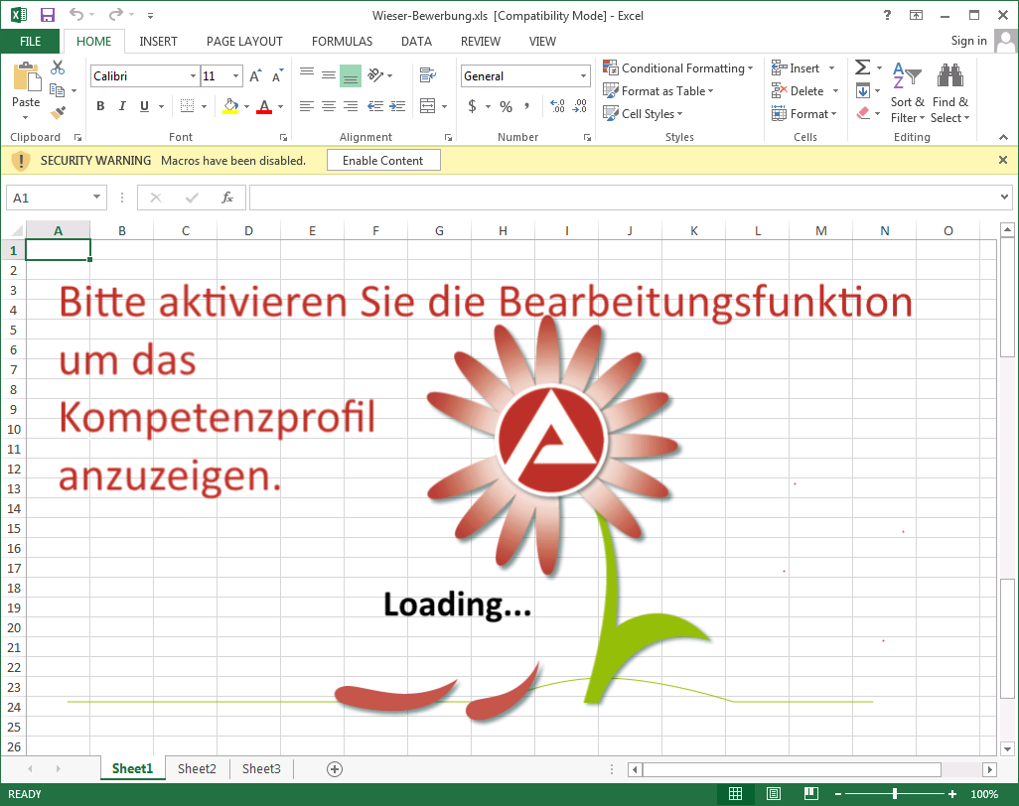Image resolution: width=1019 pixels, height=806 pixels.
Task: Click the Paste clipboard icon
Action: point(26,76)
